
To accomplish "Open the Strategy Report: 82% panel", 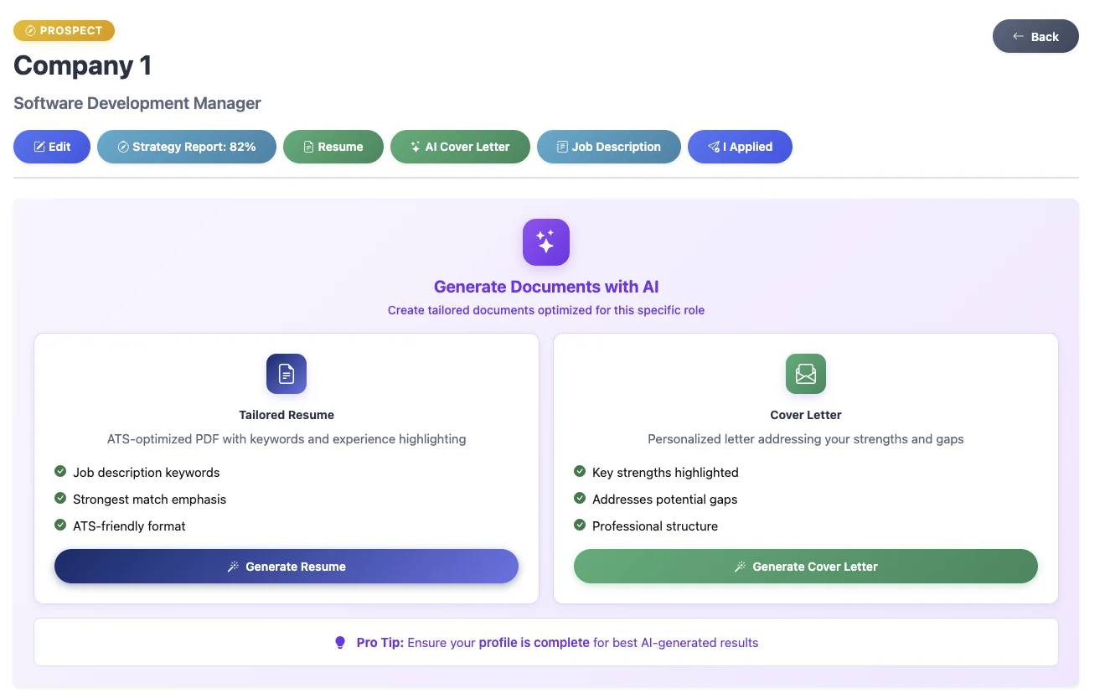I will [x=186, y=147].
